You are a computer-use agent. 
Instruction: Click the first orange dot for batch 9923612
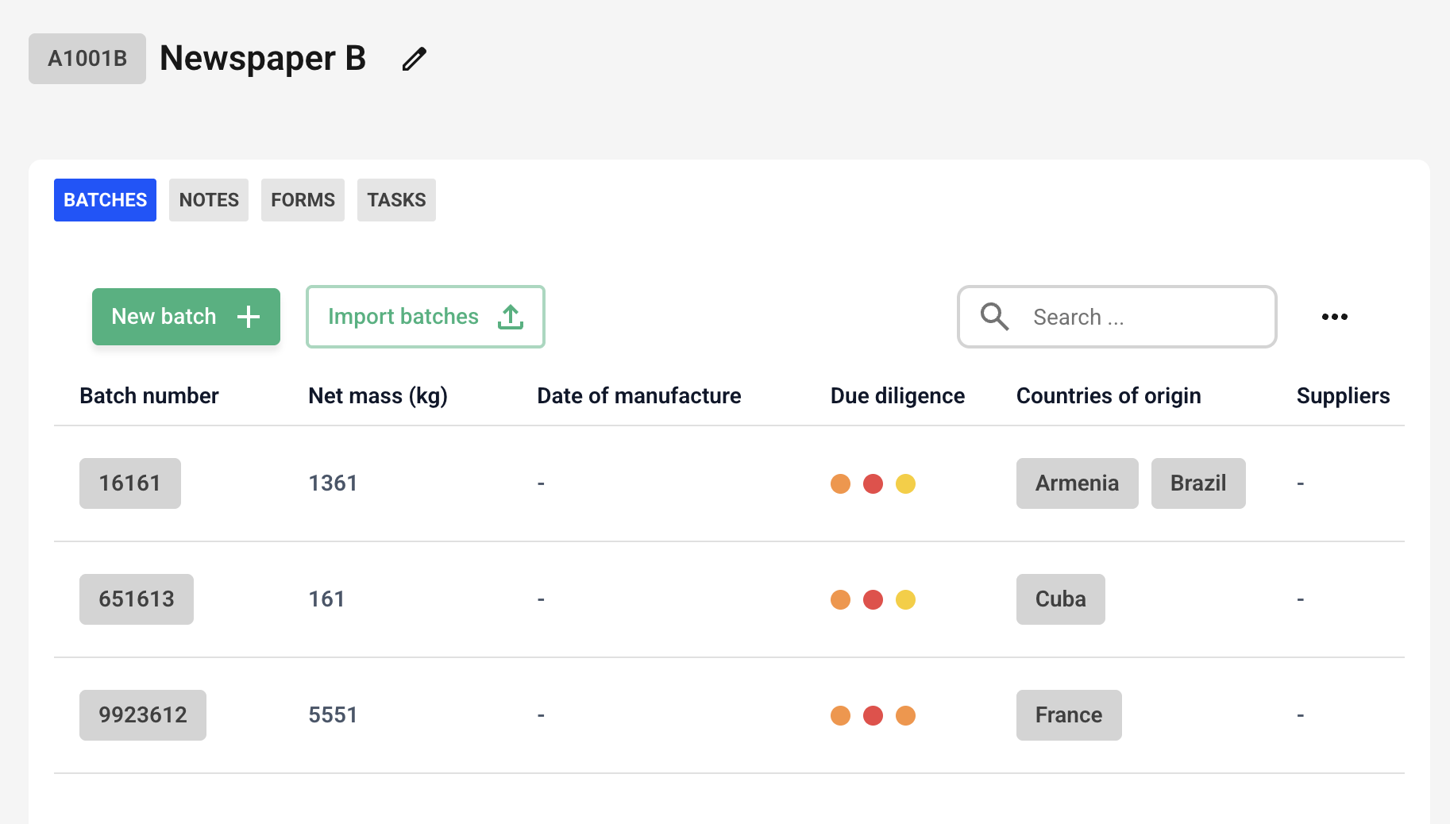click(x=840, y=715)
